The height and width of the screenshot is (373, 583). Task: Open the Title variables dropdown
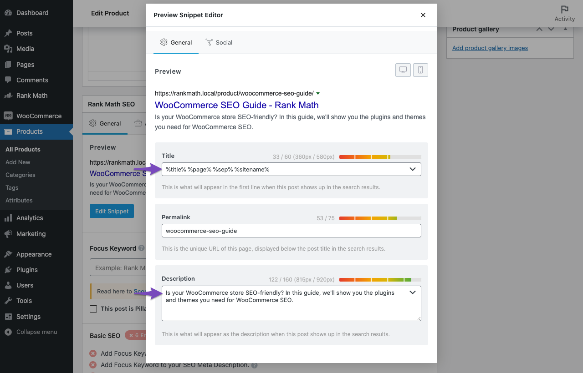click(x=413, y=169)
